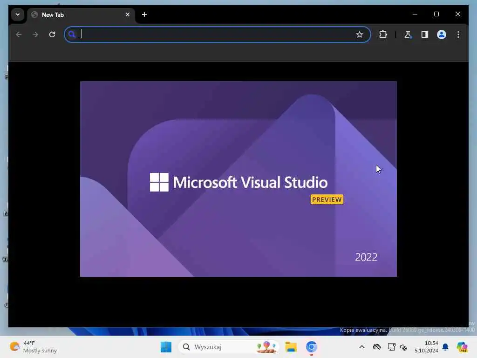Close the browser window
The height and width of the screenshot is (358, 477).
pyautogui.click(x=457, y=14)
